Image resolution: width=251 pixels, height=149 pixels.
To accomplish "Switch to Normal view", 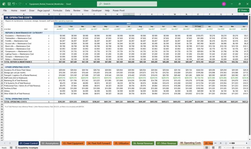I will coord(207,147).
